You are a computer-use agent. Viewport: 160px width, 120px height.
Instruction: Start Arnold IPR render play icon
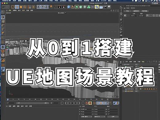[125, 15]
